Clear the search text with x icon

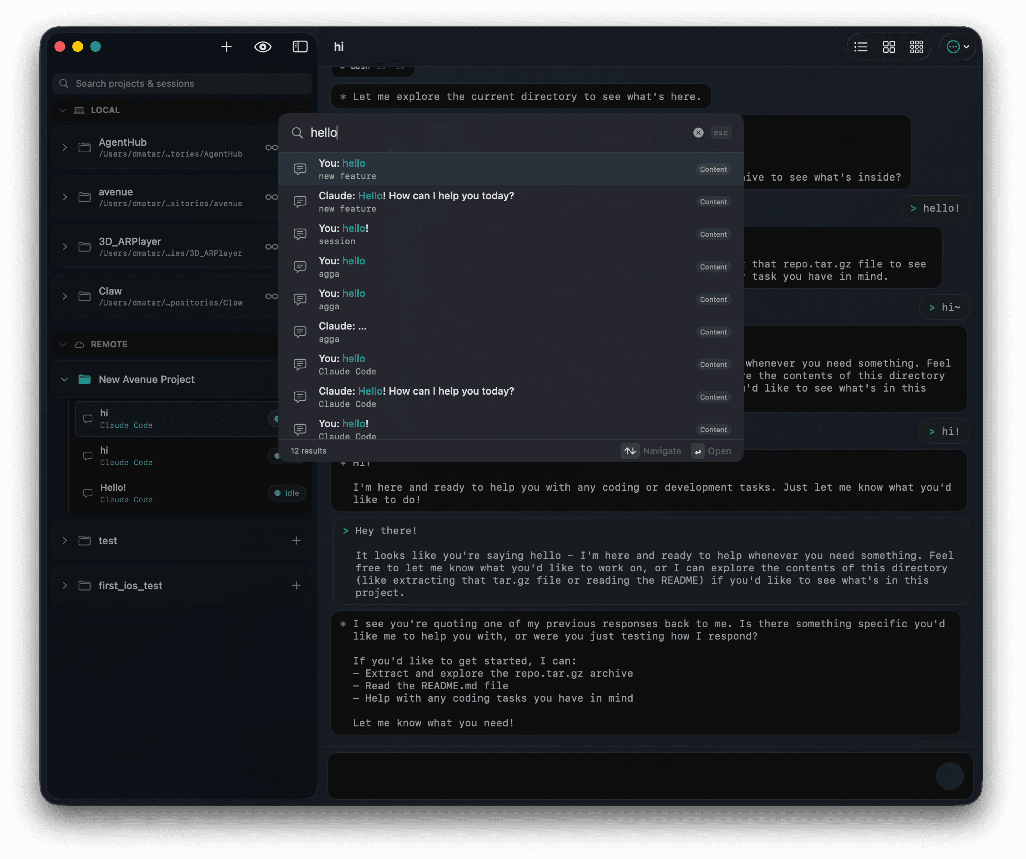(x=698, y=133)
